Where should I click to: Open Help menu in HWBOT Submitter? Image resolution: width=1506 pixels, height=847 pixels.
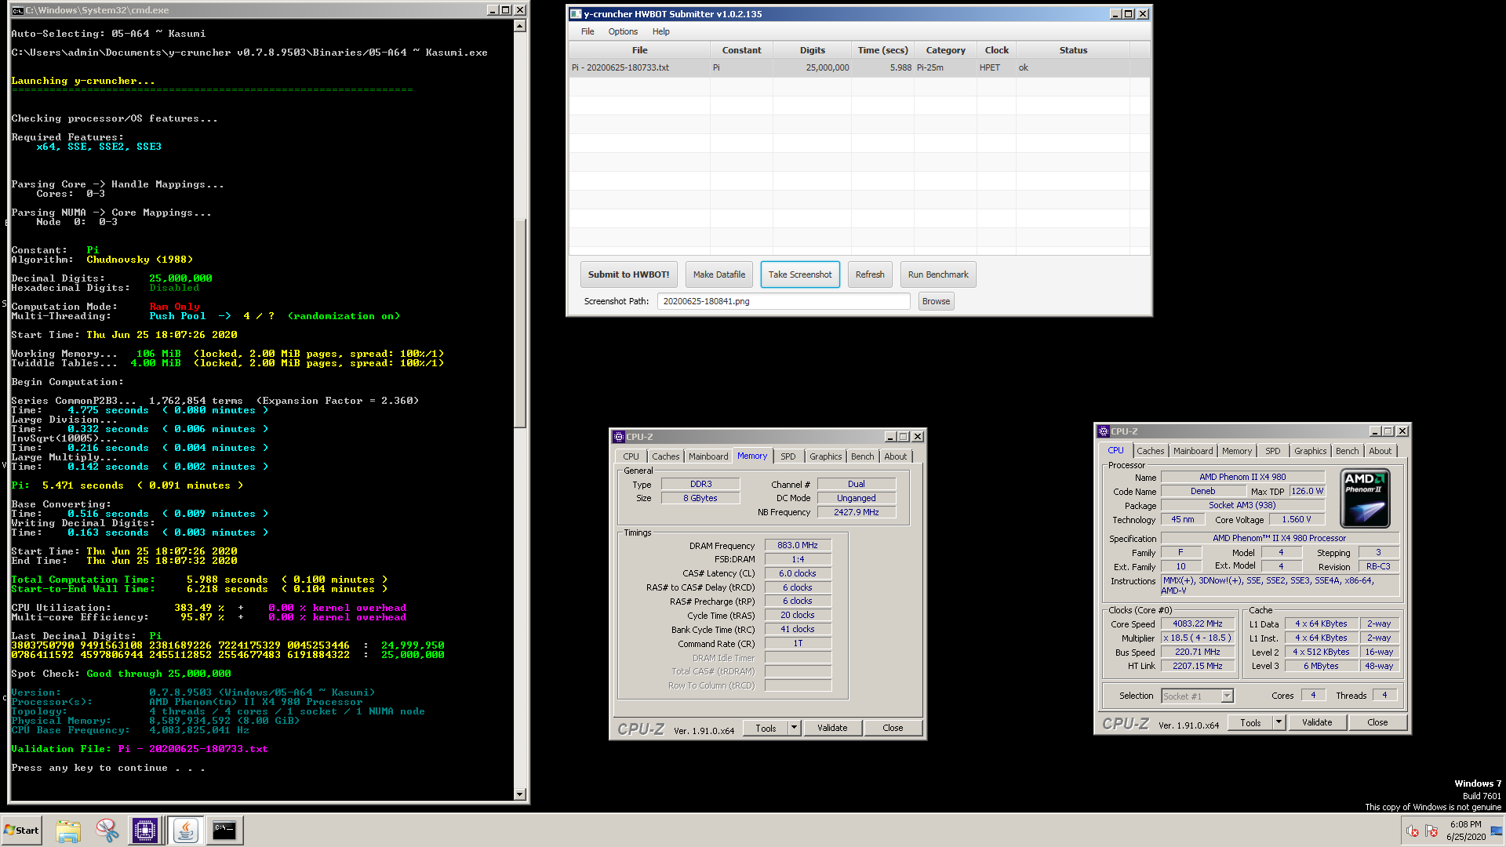[x=661, y=31]
